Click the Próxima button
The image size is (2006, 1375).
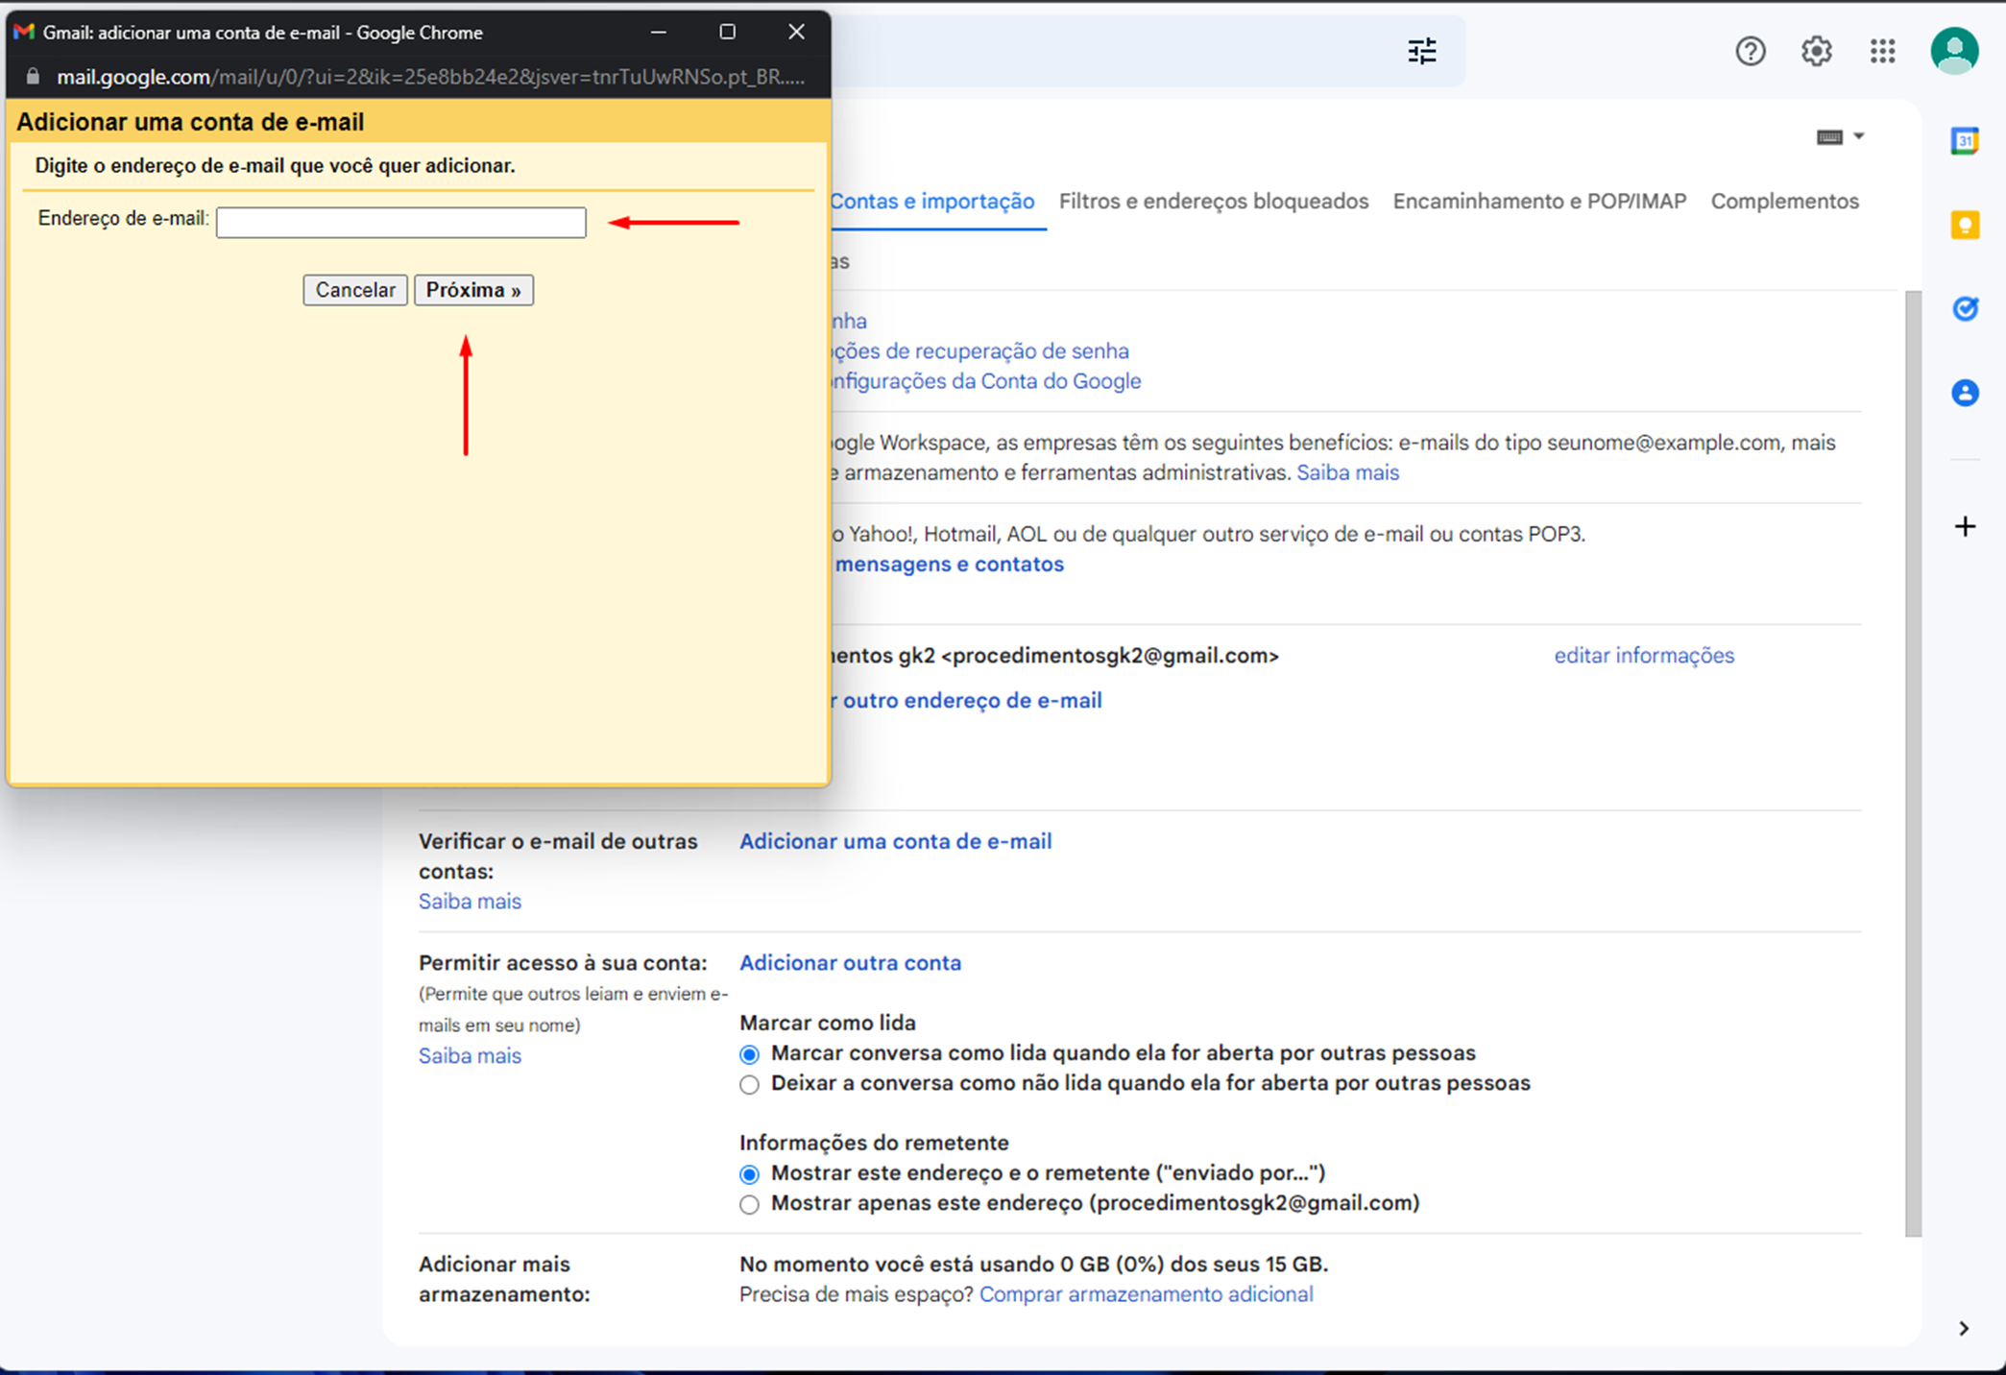click(473, 290)
